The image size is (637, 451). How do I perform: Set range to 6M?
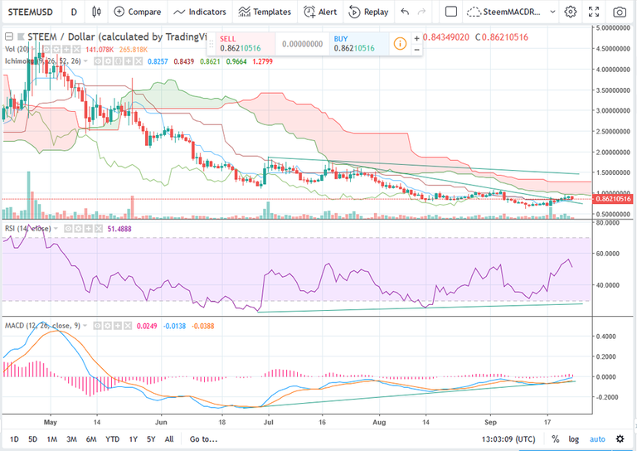[91, 439]
